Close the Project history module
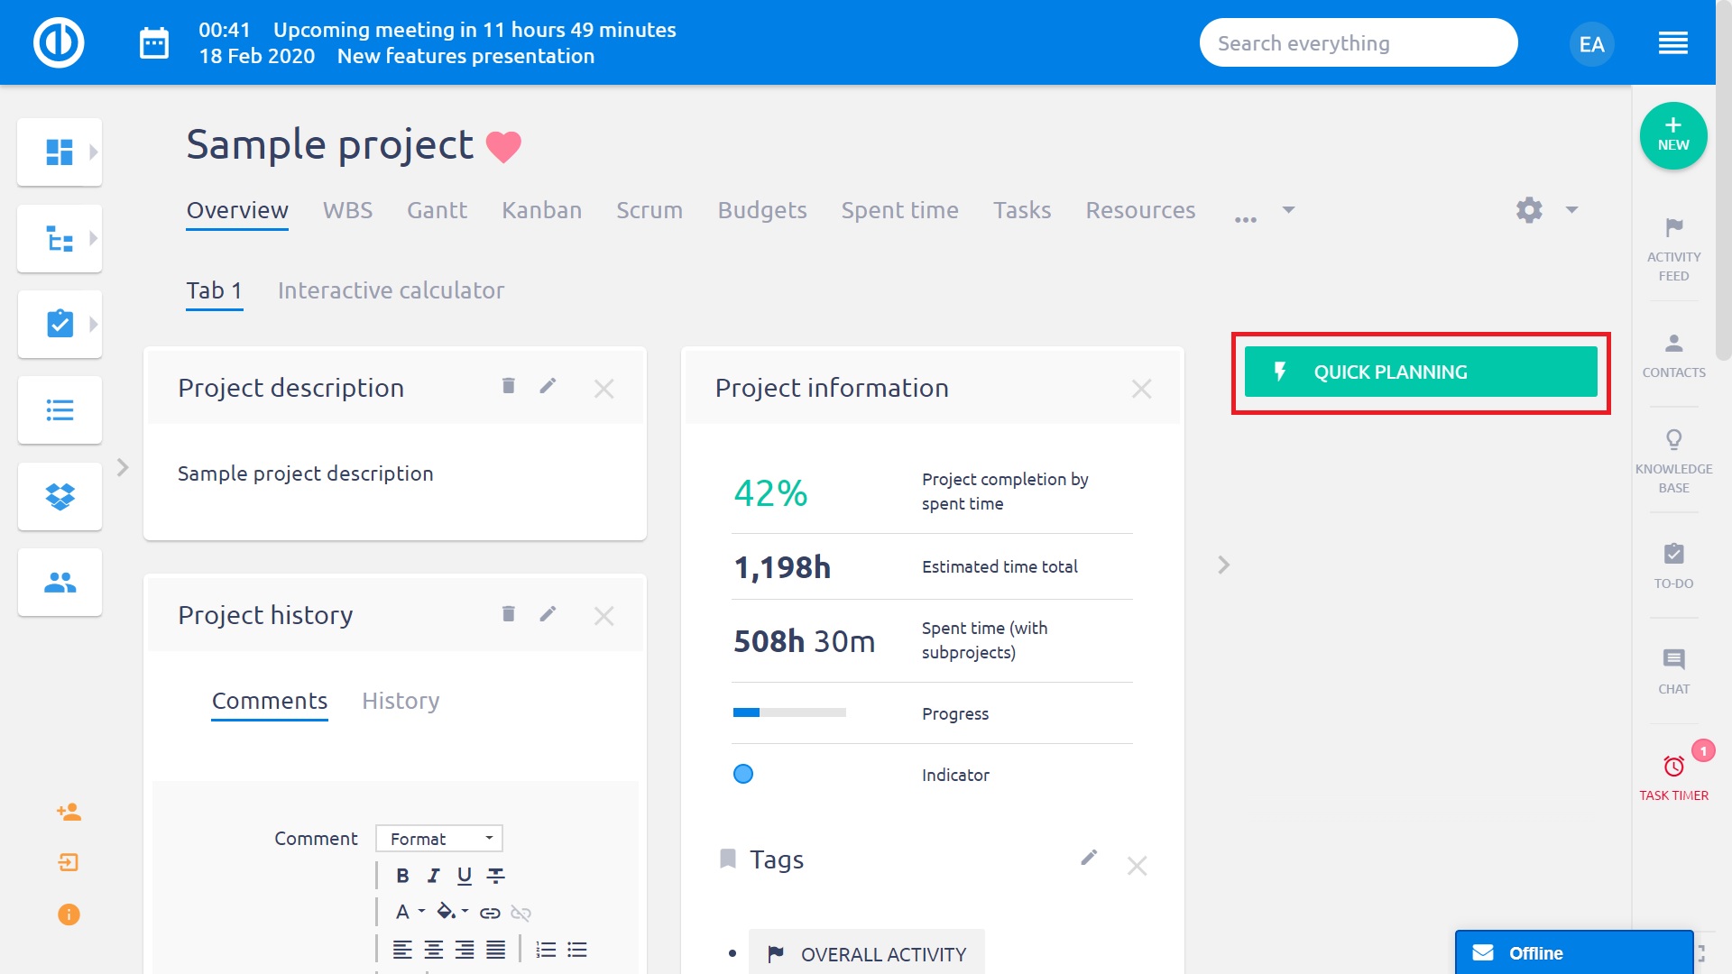Viewport: 1732px width, 974px height. click(x=603, y=616)
